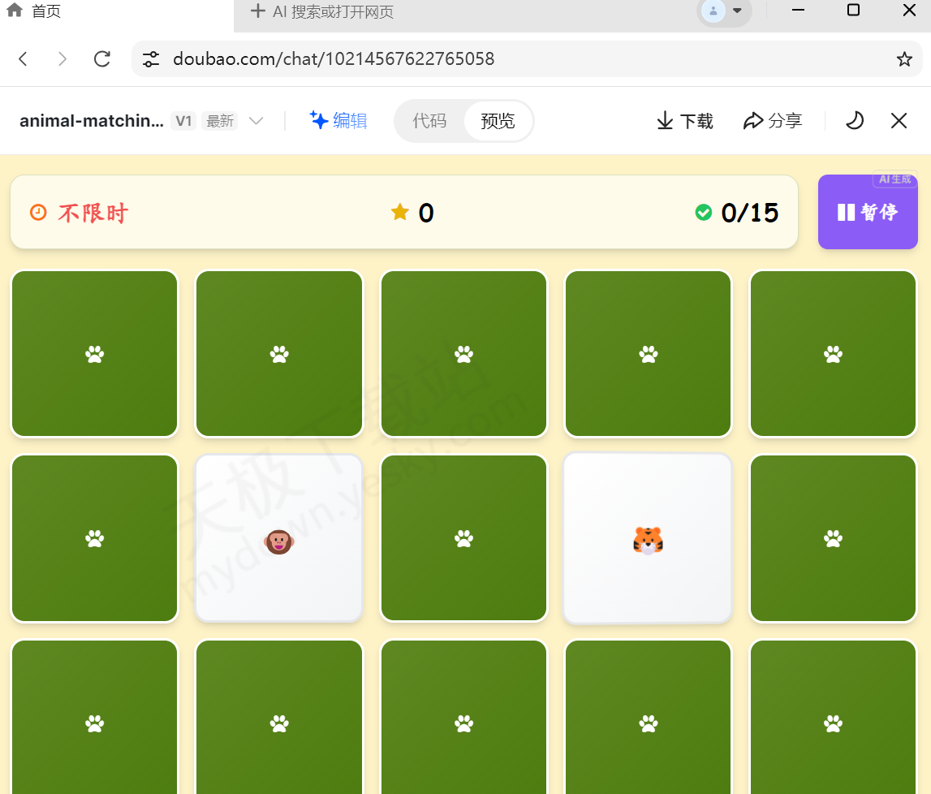Click the yellow star score icon
Image resolution: width=931 pixels, height=794 pixels.
click(399, 212)
